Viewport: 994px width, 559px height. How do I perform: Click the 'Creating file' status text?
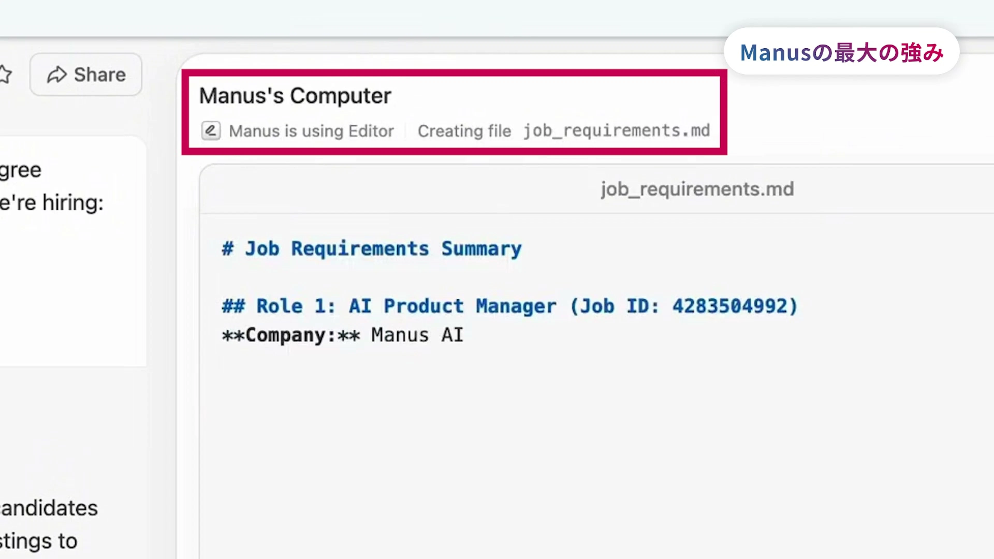coord(464,131)
